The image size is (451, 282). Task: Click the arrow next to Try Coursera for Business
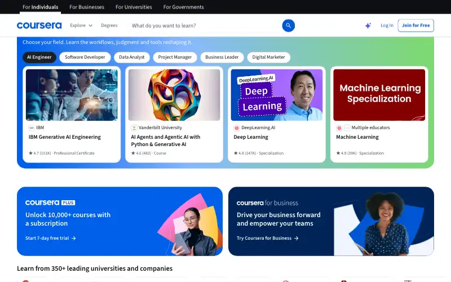click(297, 238)
